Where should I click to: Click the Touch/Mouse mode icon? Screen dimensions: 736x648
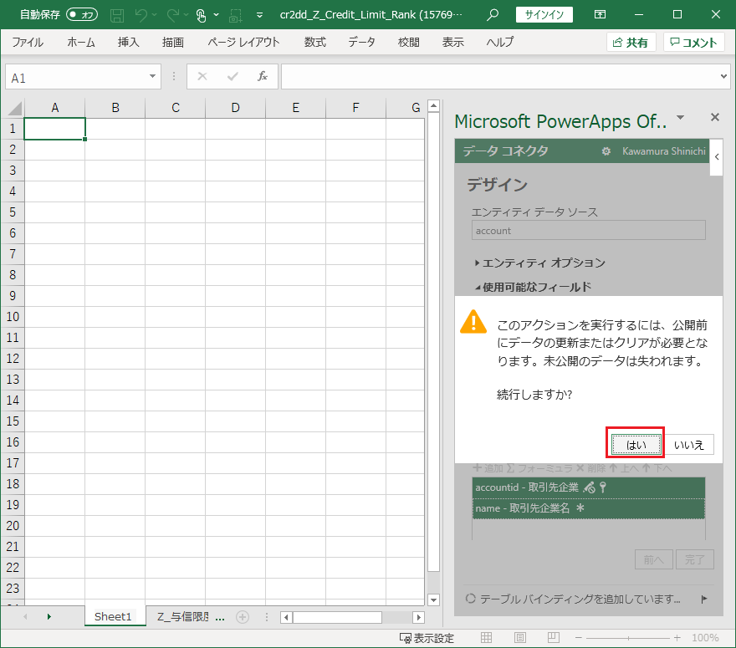click(201, 15)
